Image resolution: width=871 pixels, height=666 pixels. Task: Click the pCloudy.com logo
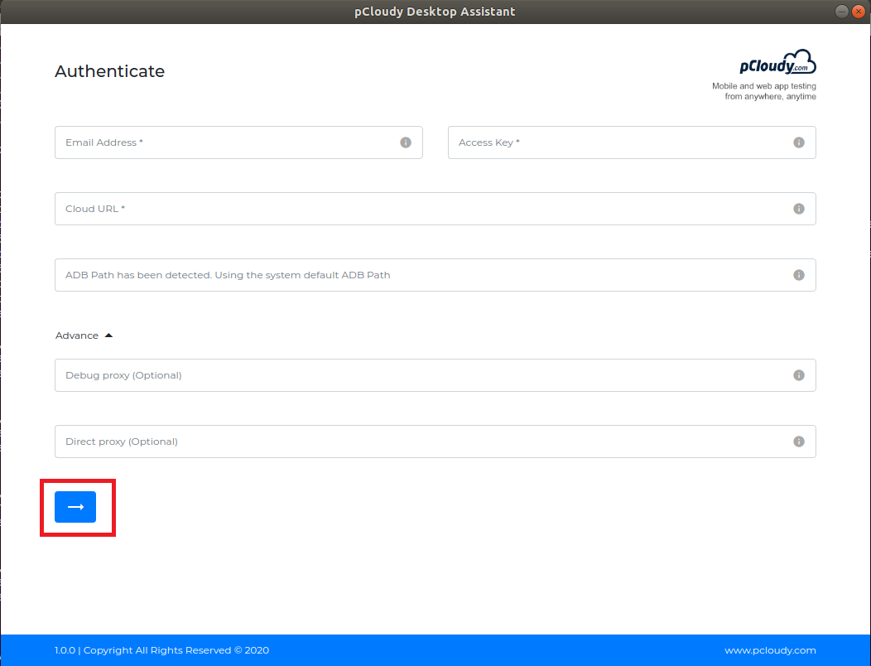coord(777,62)
